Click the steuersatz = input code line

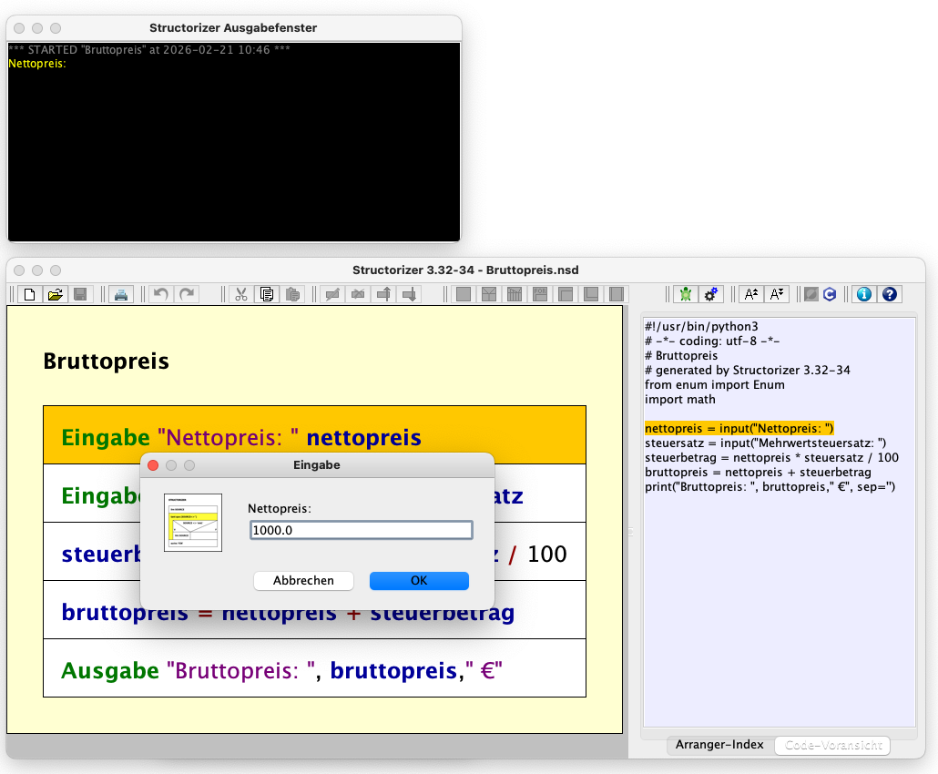(x=765, y=443)
